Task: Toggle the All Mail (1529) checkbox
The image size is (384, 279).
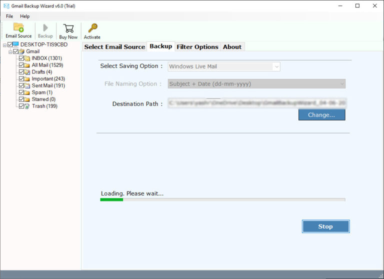Action: (x=21, y=65)
